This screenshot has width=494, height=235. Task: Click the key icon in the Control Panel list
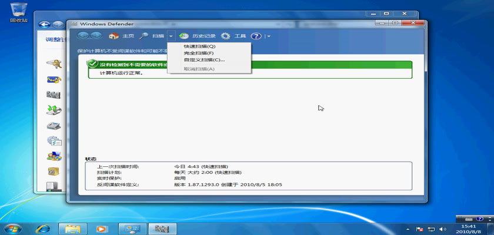click(54, 65)
